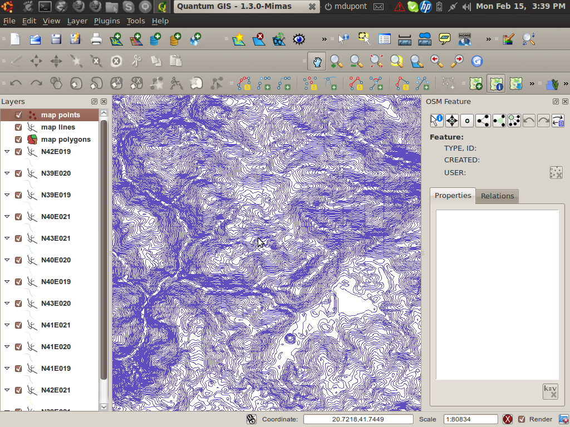This screenshot has width=570, height=427.
Task: Click the OSM feature info toolbar icon
Action: [496, 83]
